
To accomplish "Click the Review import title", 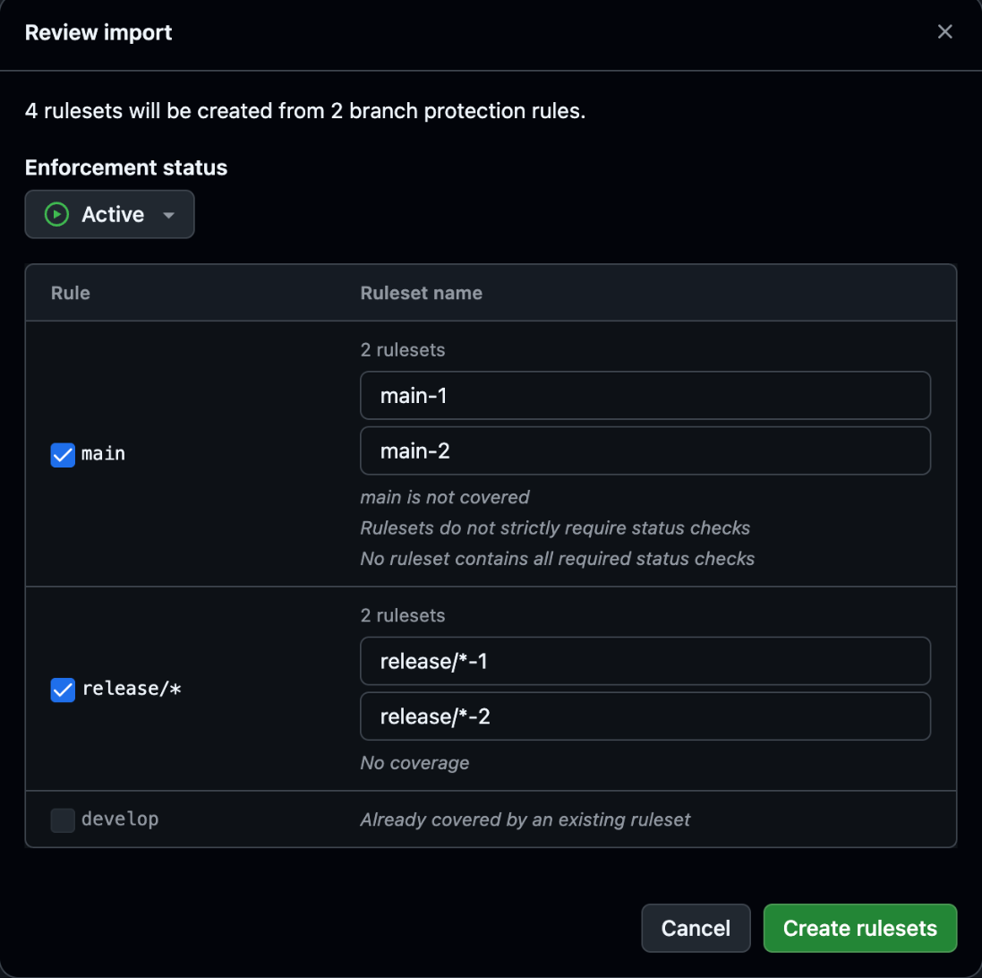I will 98,32.
